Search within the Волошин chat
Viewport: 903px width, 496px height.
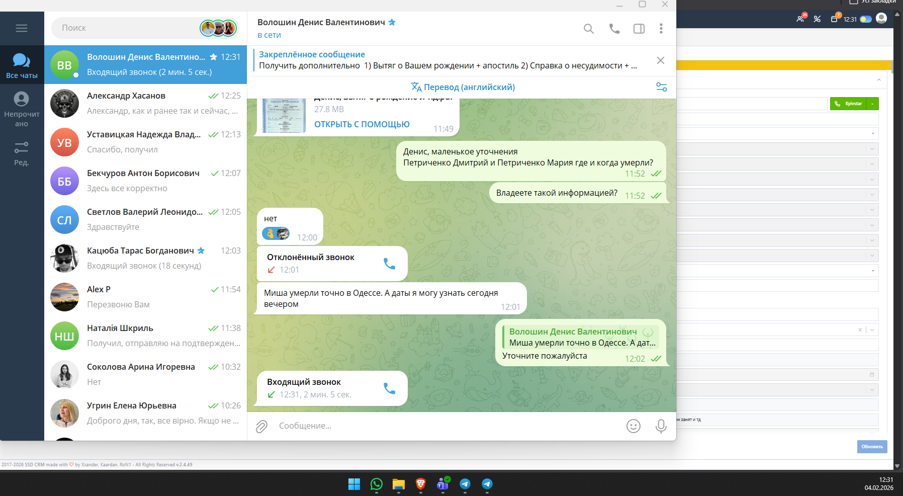click(589, 29)
